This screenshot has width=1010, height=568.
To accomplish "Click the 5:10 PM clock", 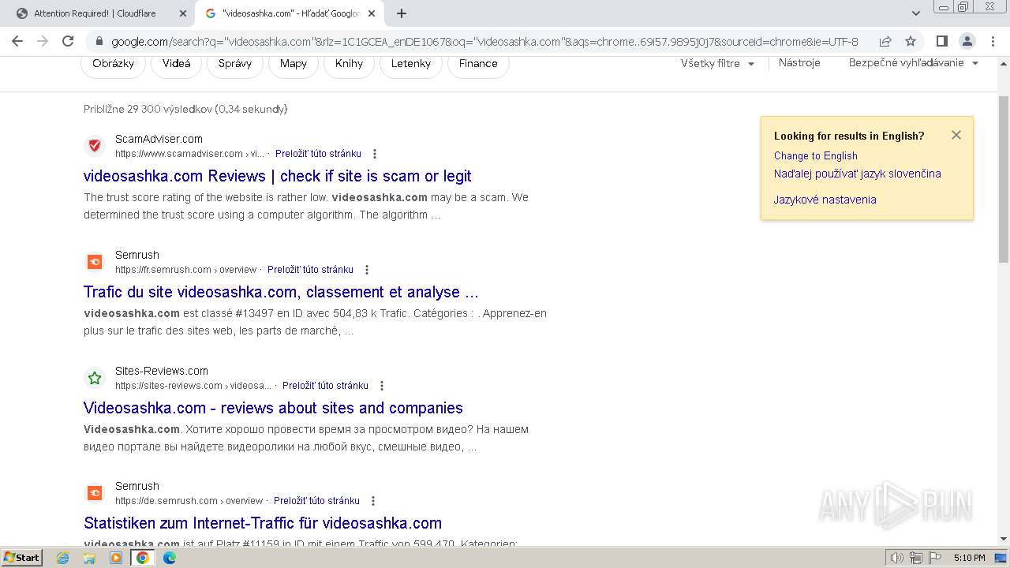I will point(969,558).
